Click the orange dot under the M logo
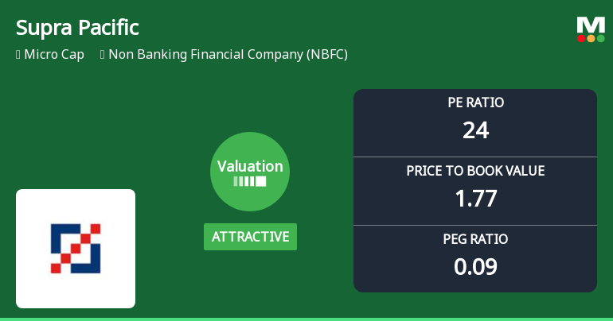This screenshot has height=321, width=613. (x=591, y=38)
